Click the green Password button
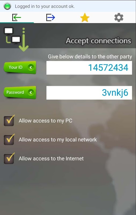Viewport: 136px width, 215px height. [20, 92]
